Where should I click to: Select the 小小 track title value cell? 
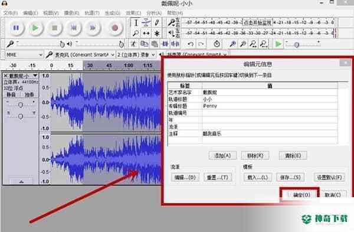(x=270, y=99)
